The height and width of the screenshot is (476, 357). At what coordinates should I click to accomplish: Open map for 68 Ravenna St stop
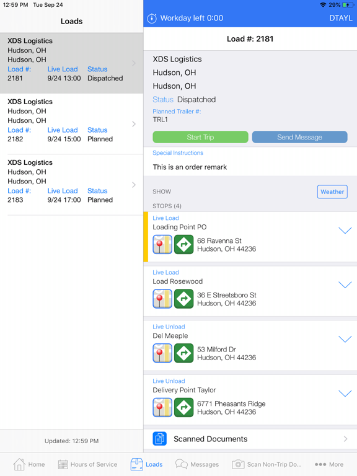162,244
